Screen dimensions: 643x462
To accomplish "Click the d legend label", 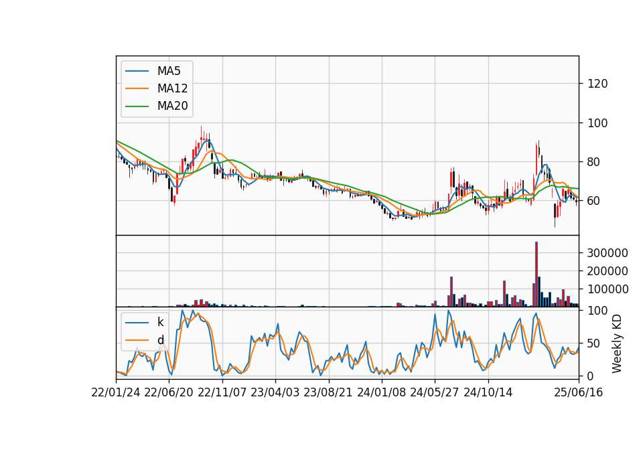I will [x=161, y=340].
